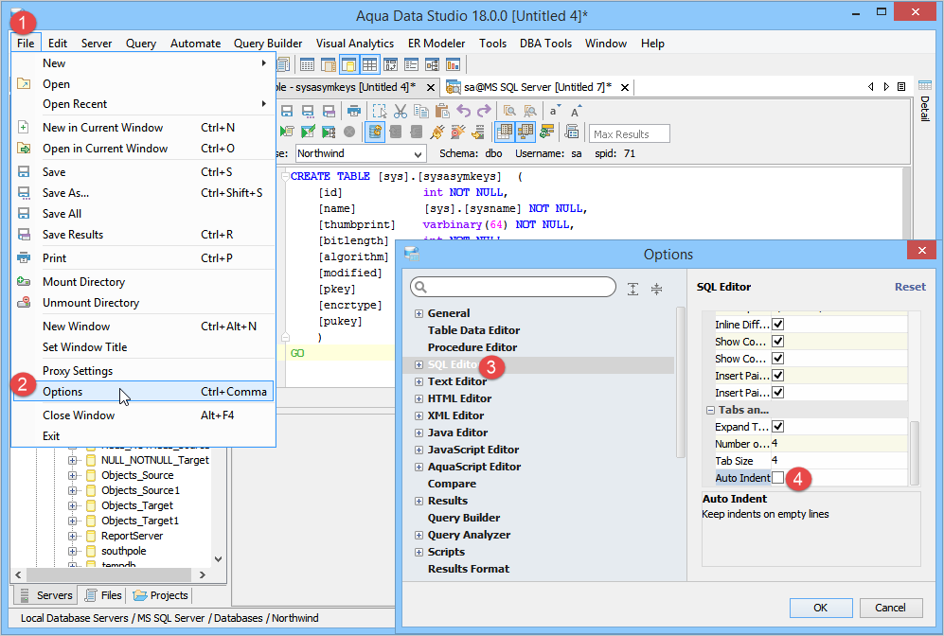This screenshot has height=636, width=944.
Task: Click the server tree horizontal scrollbar
Action: [x=110, y=574]
